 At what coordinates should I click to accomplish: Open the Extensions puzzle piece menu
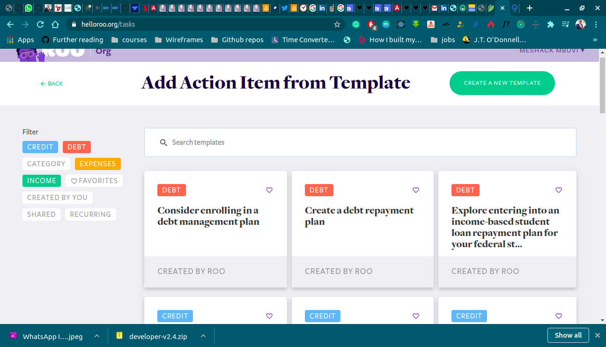pos(551,24)
